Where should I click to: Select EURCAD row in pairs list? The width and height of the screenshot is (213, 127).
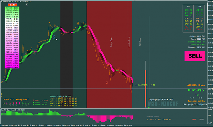tap(12, 28)
